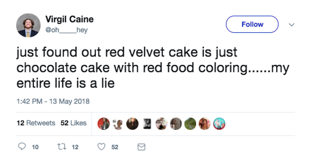View the 52 Likes list
The image size is (311, 163).
[74, 123]
